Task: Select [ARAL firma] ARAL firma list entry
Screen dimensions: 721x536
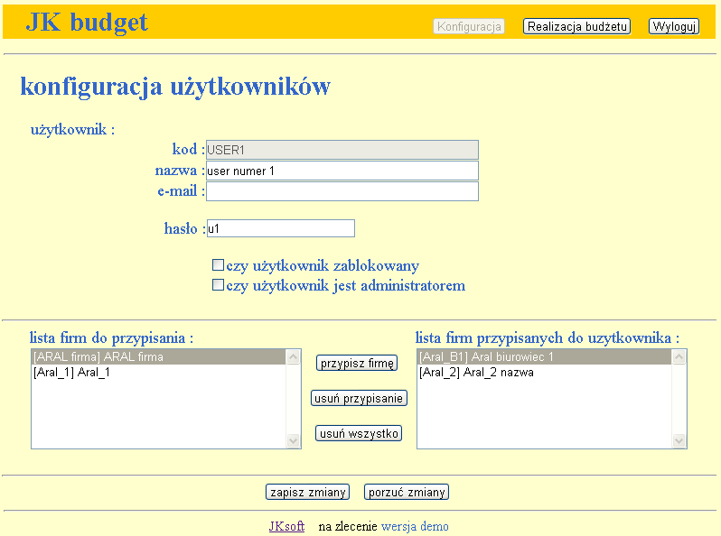Action: [158, 357]
